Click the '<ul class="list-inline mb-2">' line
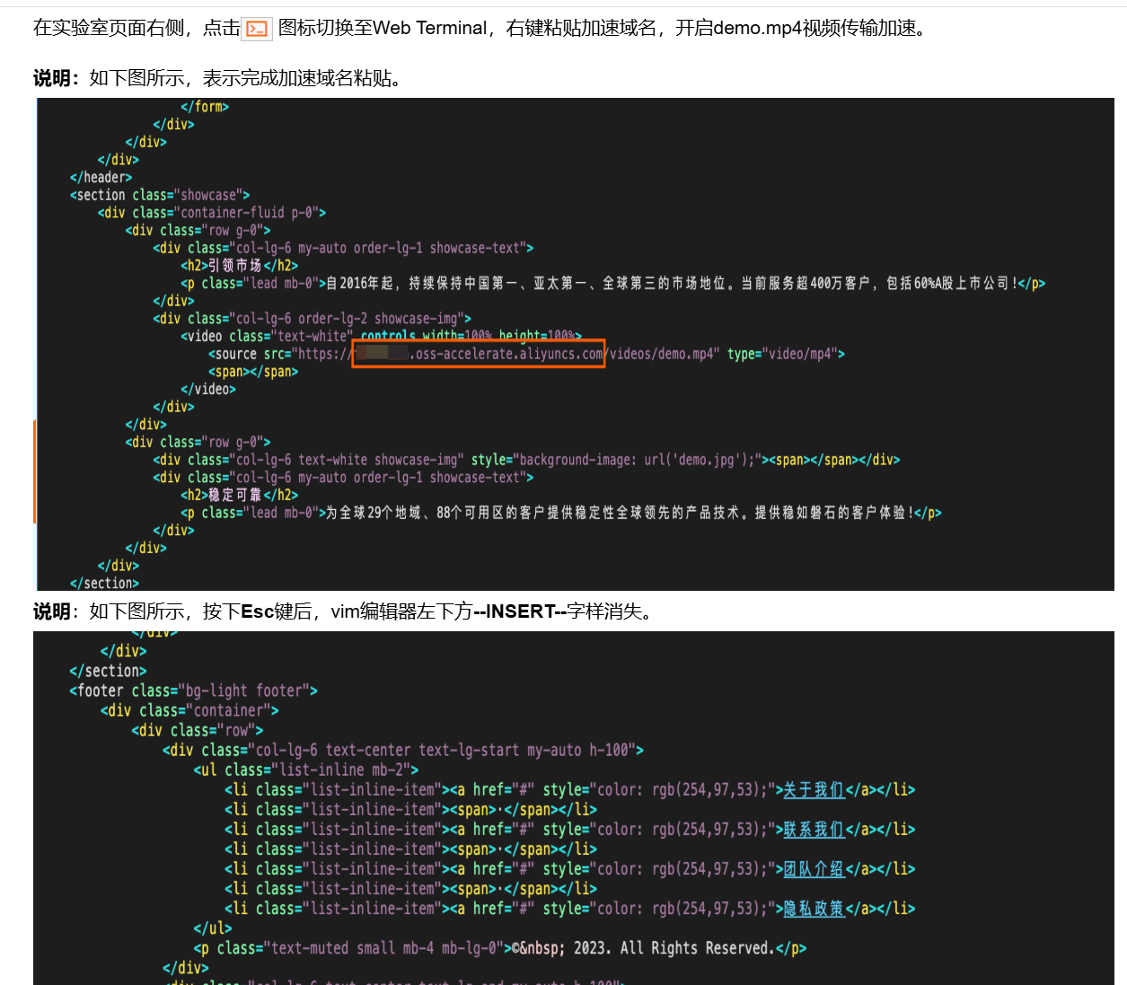1127x985 pixels. [x=305, y=770]
